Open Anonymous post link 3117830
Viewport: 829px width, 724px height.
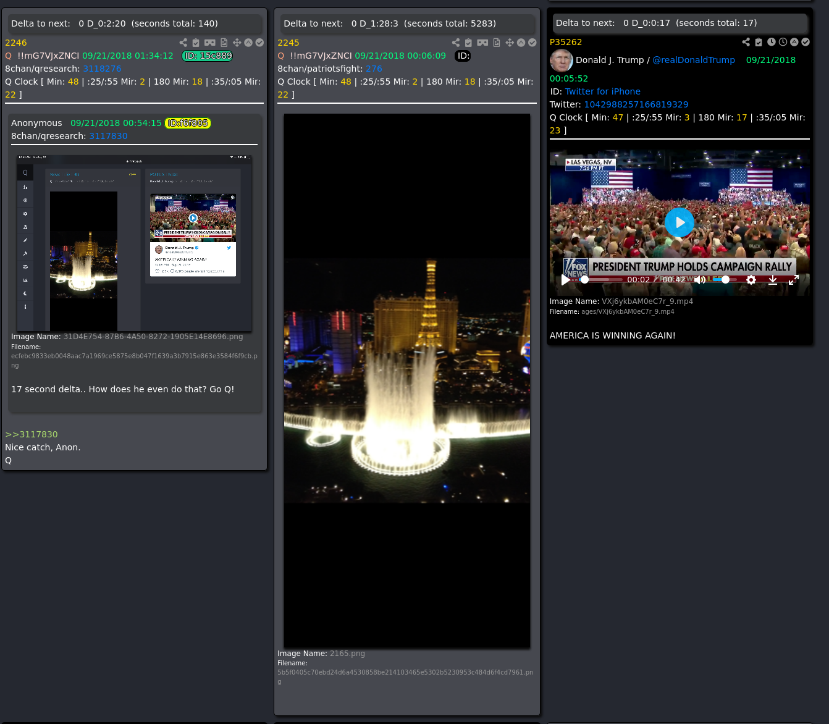[x=108, y=136]
